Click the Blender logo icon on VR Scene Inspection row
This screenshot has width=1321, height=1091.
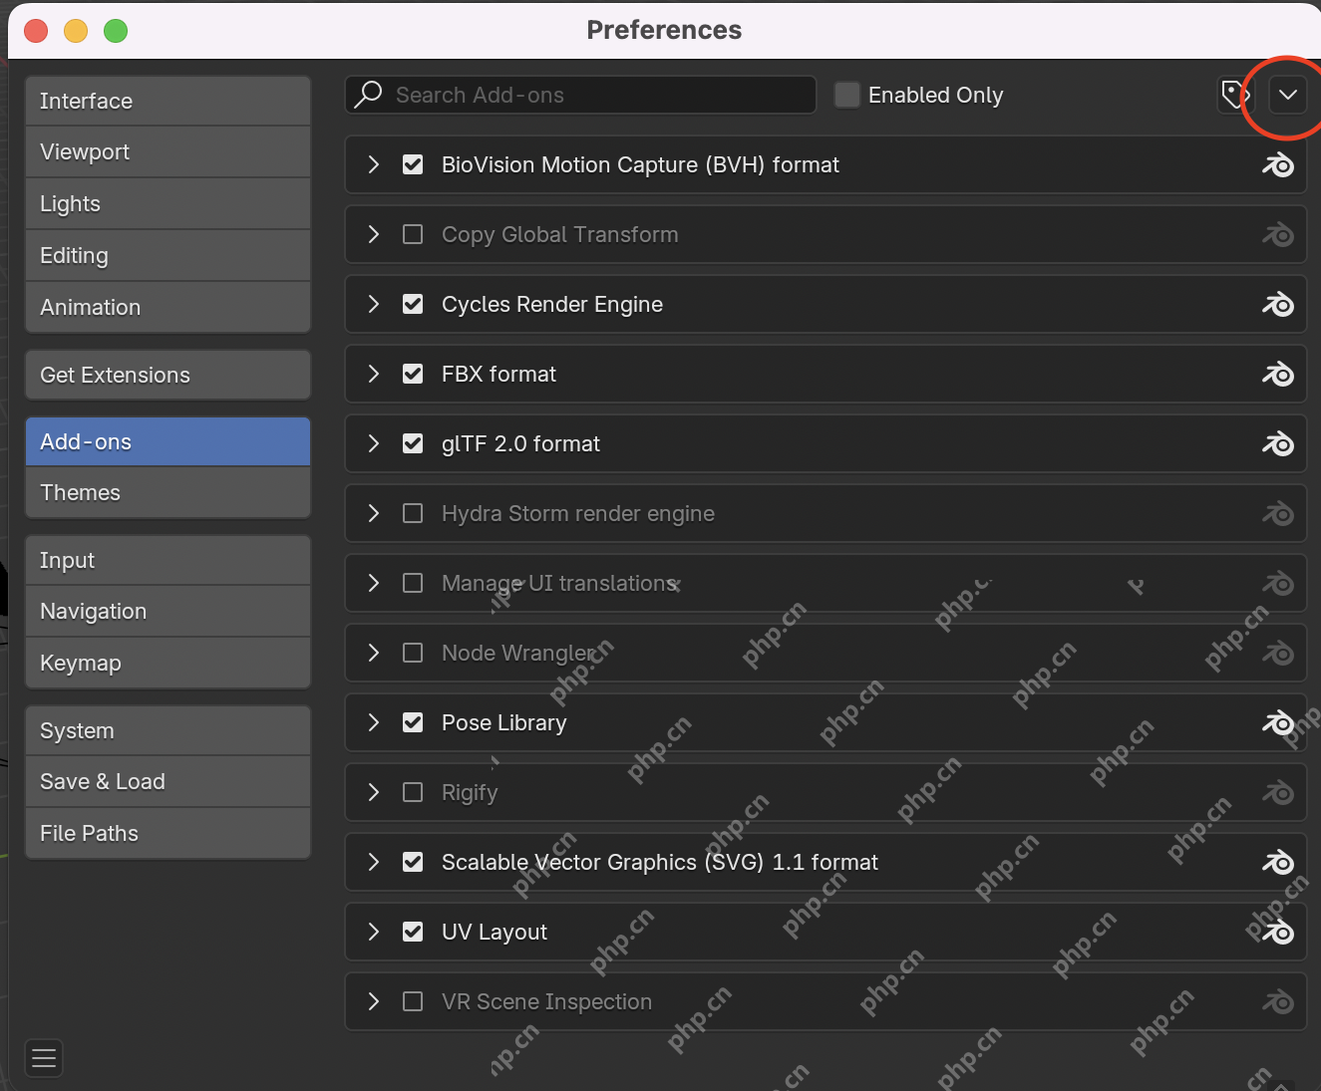[1278, 1001]
